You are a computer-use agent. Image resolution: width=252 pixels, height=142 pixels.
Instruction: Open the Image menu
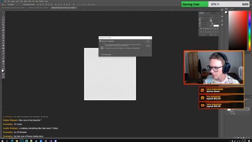[13, 1]
